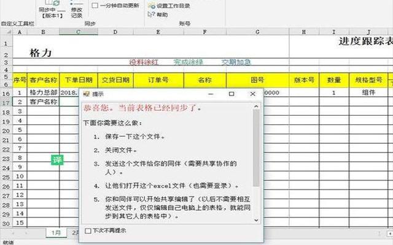The height and width of the screenshot is (245, 393).
Task: Click the 帮助 help icon
Action: [151, 15]
